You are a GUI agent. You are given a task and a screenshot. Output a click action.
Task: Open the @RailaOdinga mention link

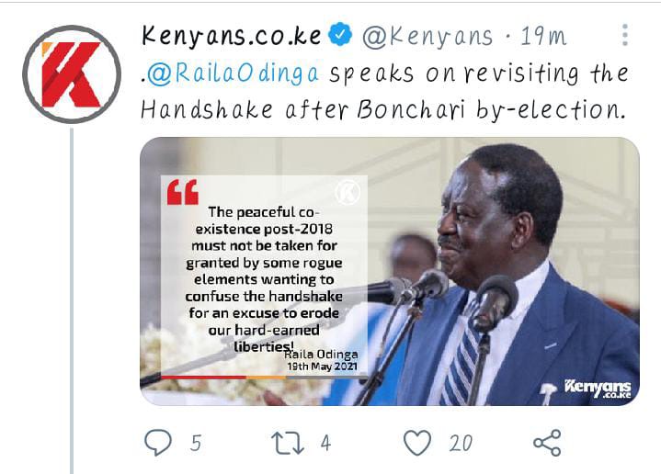point(233,73)
